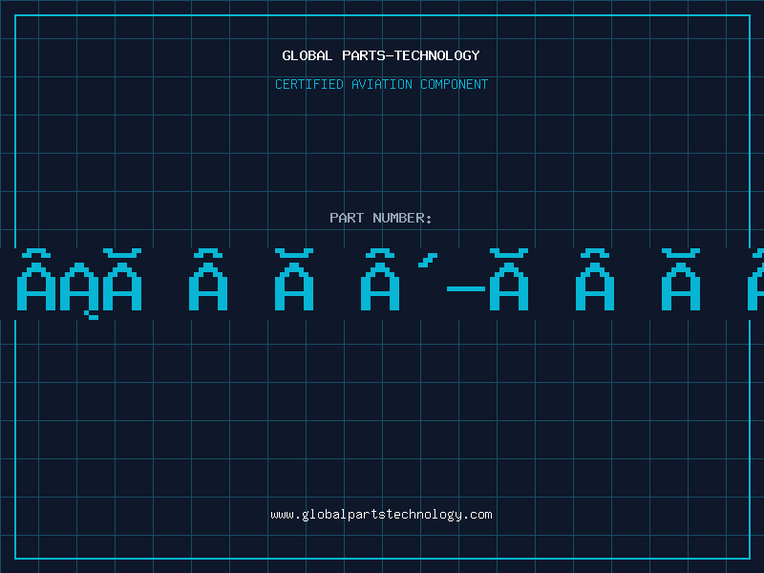Select the word AVIATION in the subtitle

pos(381,84)
